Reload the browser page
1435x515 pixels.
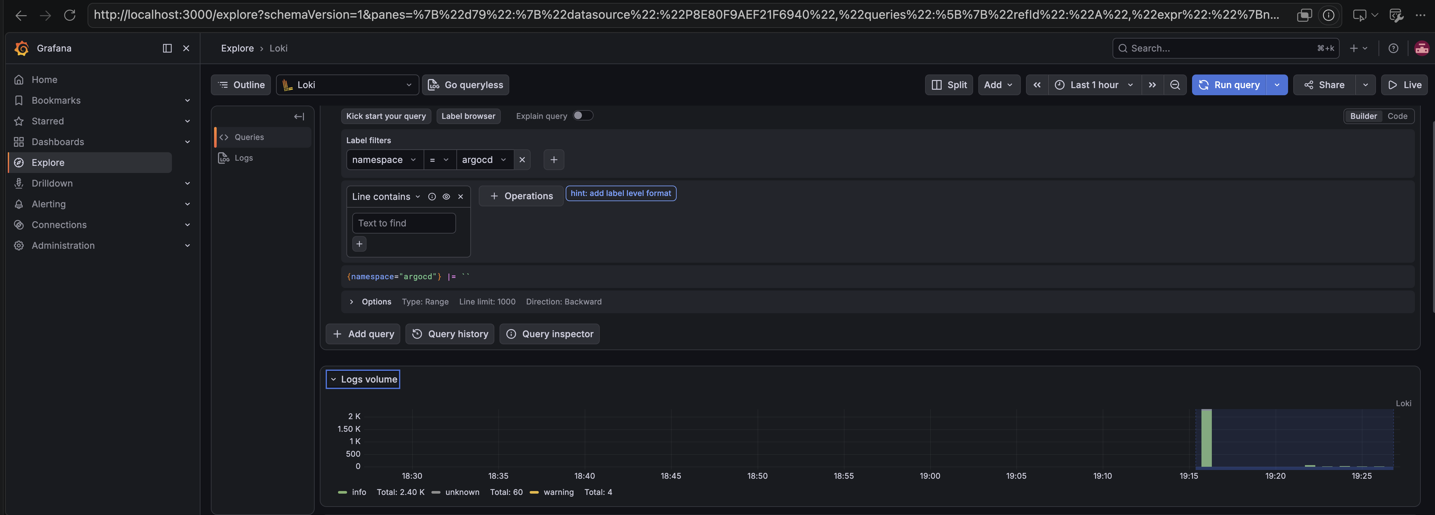[x=70, y=16]
